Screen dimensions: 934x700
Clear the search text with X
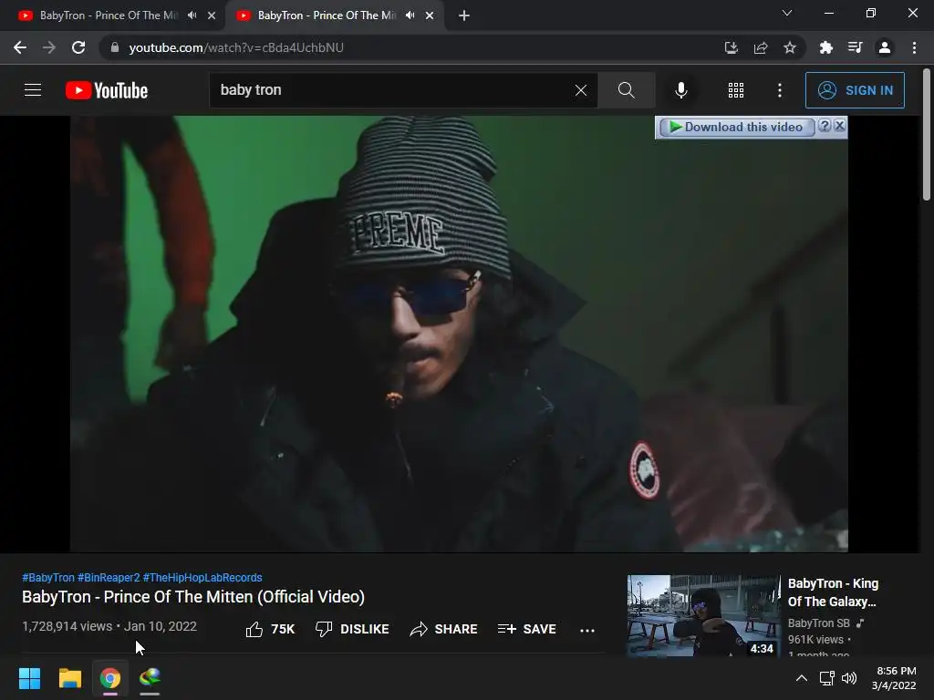(x=581, y=90)
